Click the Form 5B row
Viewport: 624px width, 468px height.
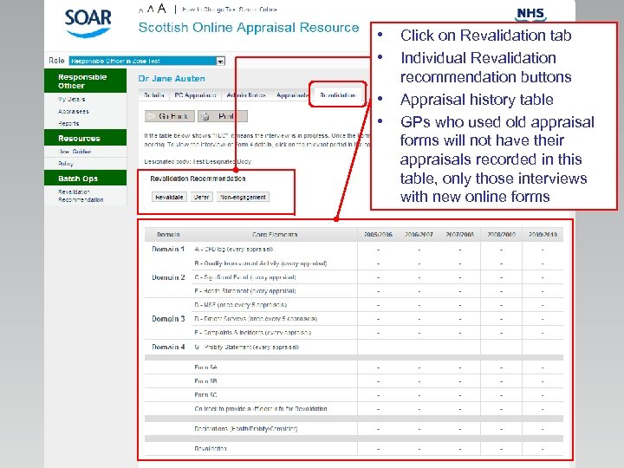point(354,381)
